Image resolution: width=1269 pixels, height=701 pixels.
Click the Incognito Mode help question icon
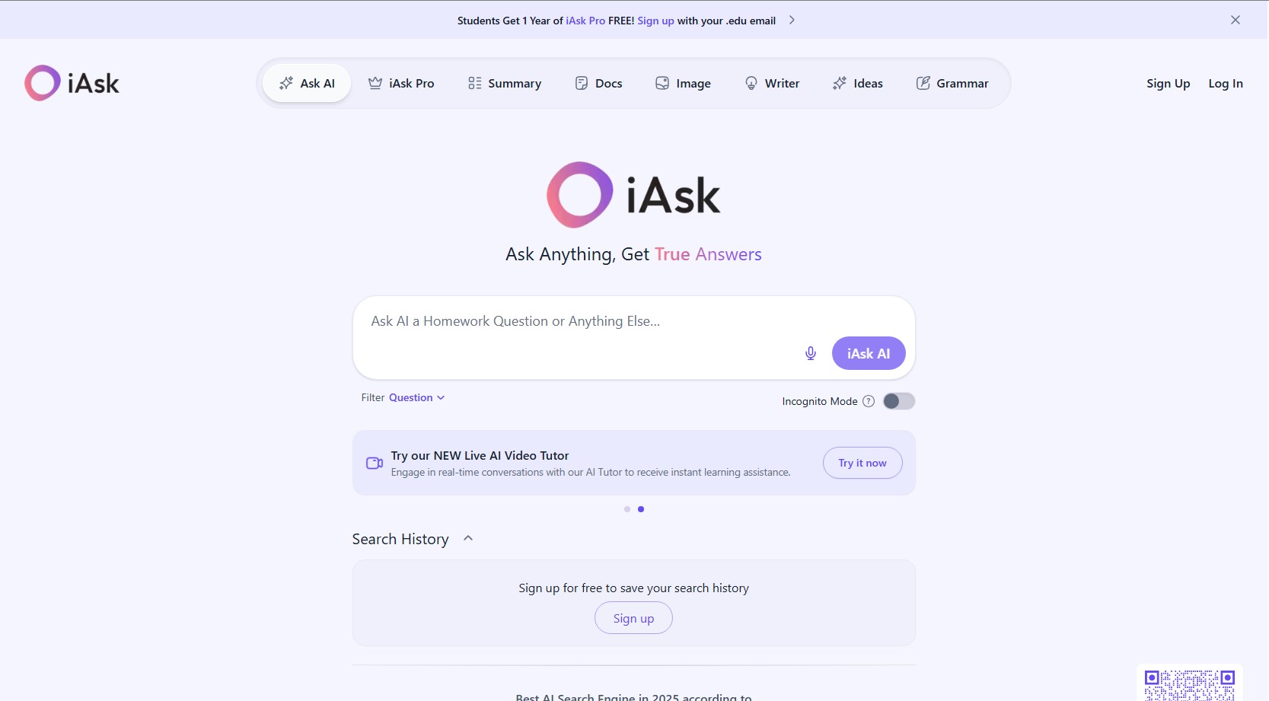coord(869,401)
